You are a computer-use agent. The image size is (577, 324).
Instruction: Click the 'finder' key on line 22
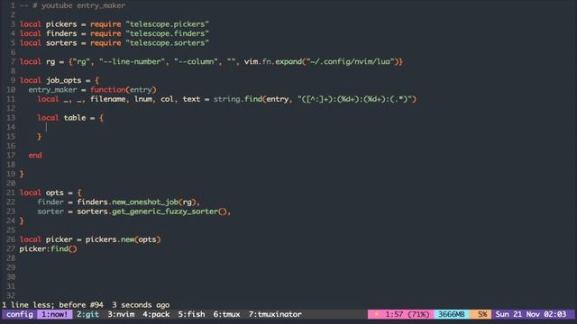coord(50,202)
